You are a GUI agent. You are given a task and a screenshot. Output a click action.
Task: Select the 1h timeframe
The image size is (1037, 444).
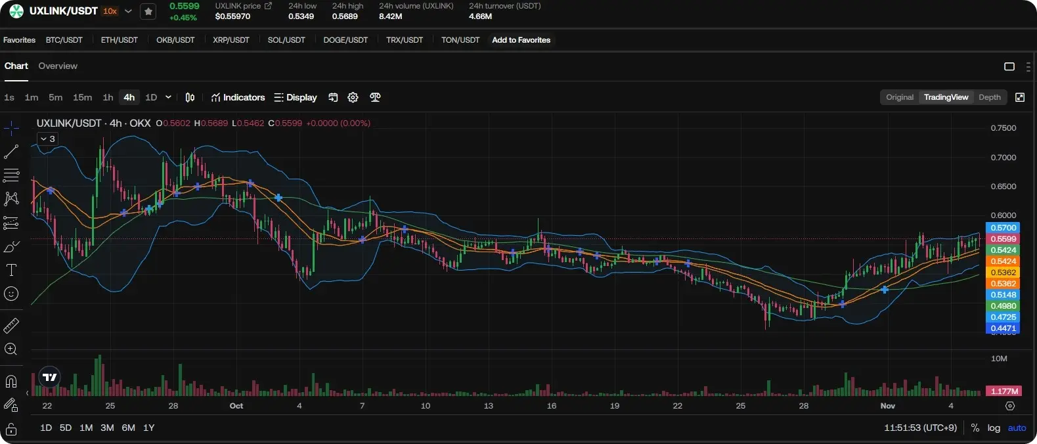tap(108, 97)
